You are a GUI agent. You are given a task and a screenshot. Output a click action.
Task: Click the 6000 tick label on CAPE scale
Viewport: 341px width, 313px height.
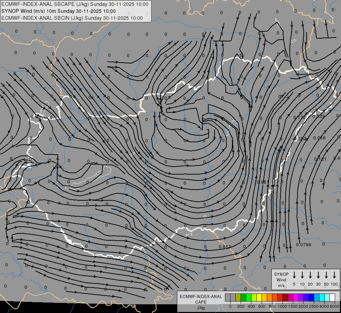click(334, 306)
